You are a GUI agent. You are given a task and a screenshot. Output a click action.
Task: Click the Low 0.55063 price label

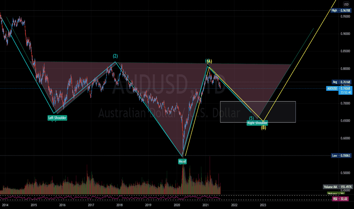[341, 155]
